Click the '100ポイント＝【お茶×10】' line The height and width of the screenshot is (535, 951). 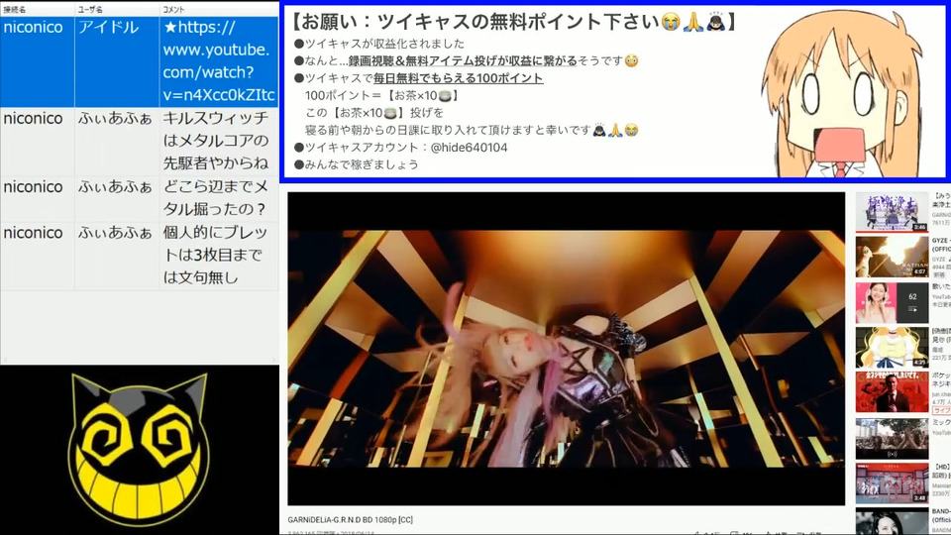point(381,95)
